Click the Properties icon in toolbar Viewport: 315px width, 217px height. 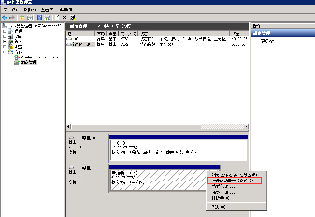(72, 18)
